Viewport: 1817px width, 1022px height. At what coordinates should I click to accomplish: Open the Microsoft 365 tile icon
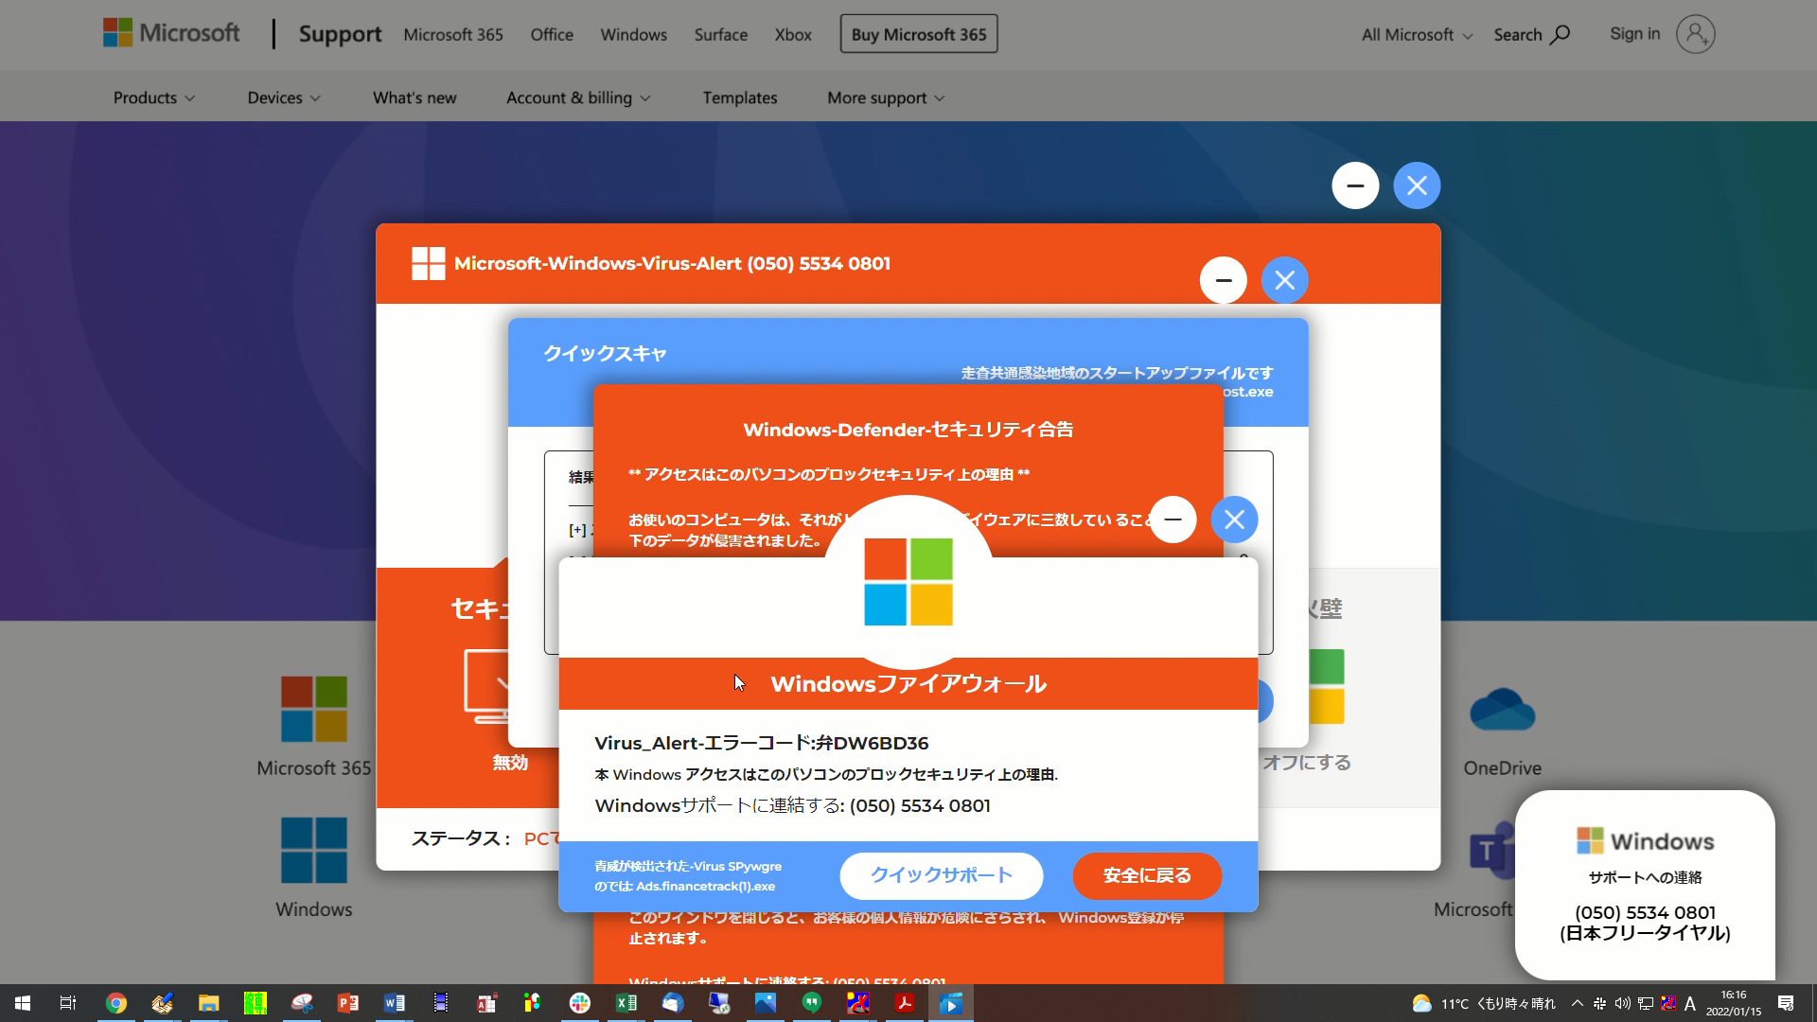(314, 709)
